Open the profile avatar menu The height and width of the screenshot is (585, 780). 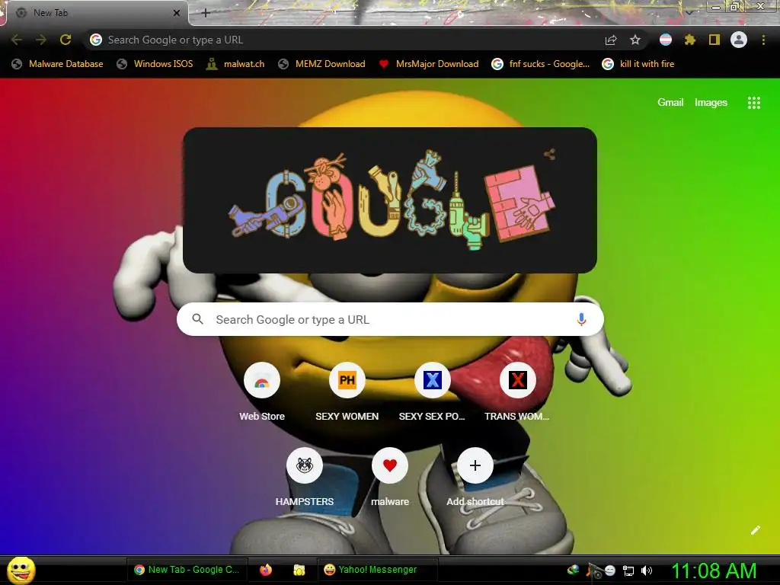coord(739,40)
